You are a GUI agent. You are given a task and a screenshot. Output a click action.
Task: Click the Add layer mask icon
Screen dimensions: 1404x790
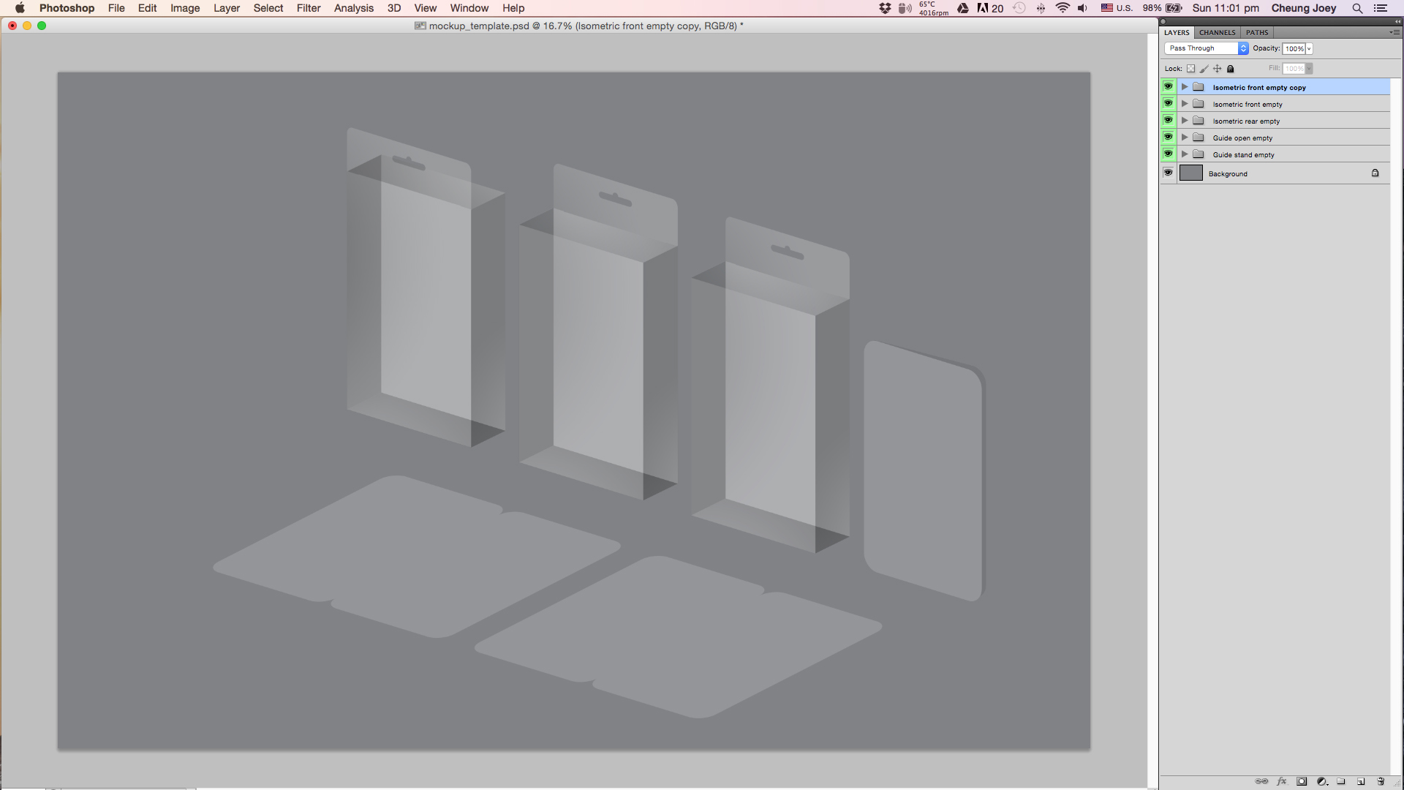1302,781
